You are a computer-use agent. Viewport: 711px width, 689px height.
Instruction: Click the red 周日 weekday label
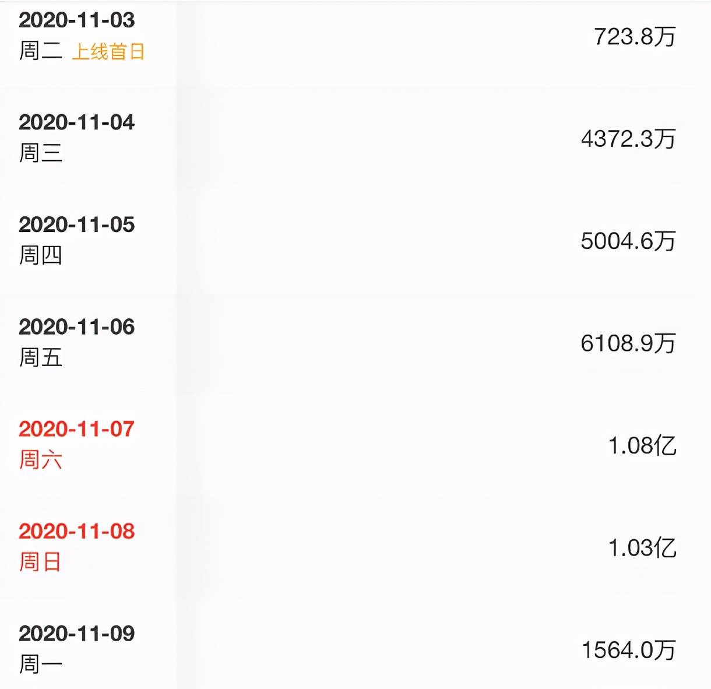point(40,562)
